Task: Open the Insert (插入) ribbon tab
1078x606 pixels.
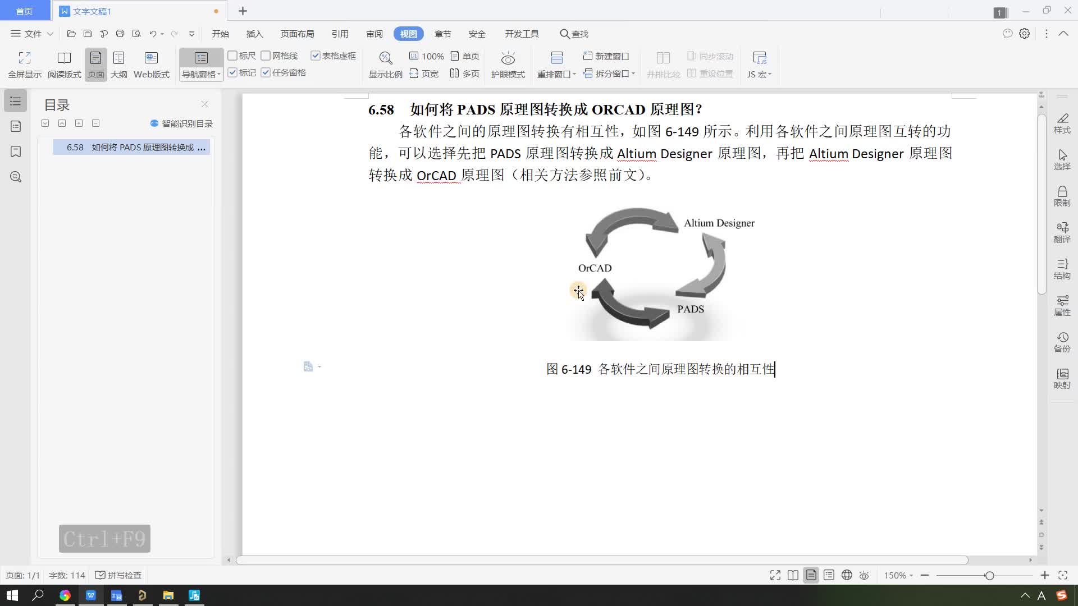Action: 254,34
